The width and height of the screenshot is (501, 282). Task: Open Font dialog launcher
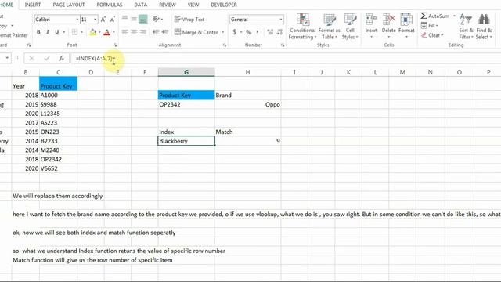click(115, 45)
